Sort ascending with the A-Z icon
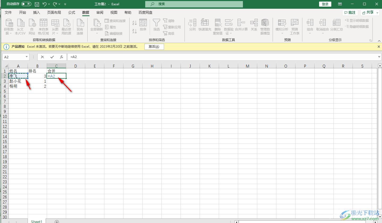Viewport: 382px width, 223px height. click(135, 23)
